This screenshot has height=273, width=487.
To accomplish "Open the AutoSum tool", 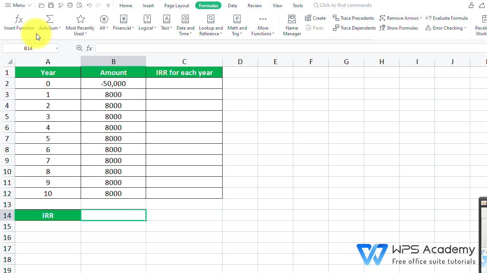I will coord(49,24).
